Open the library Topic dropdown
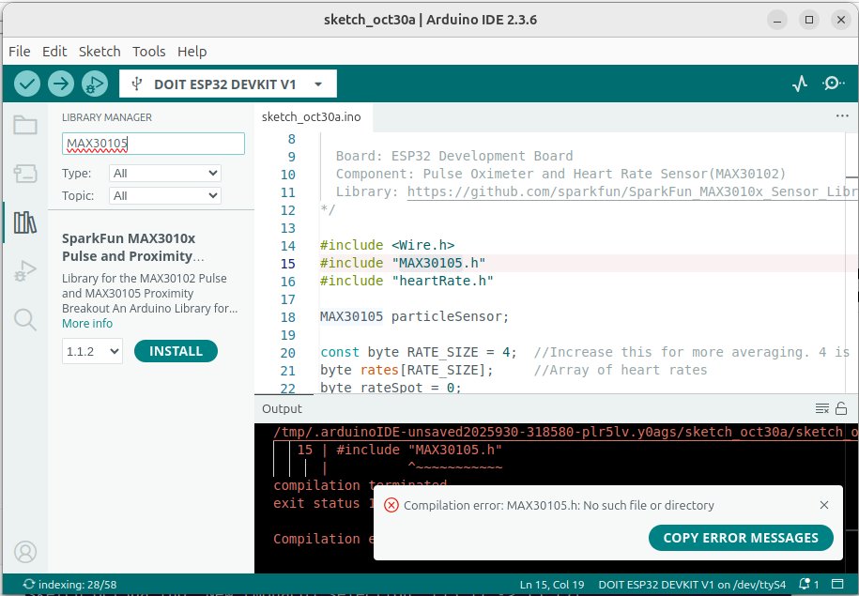 164,195
